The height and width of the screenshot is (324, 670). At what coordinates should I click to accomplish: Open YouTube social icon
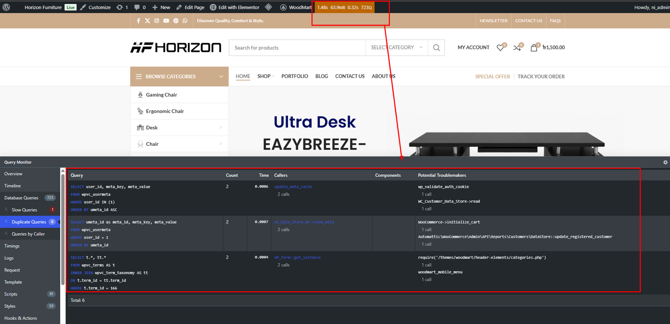click(x=166, y=21)
